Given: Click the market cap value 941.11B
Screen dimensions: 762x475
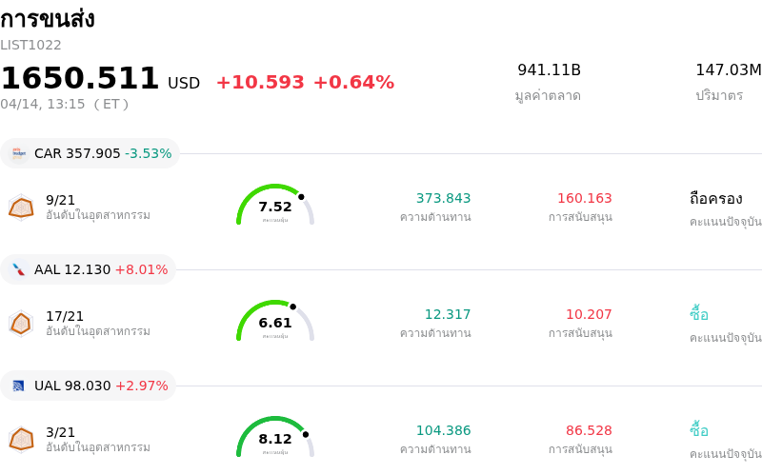Looking at the screenshot, I should point(549,70).
